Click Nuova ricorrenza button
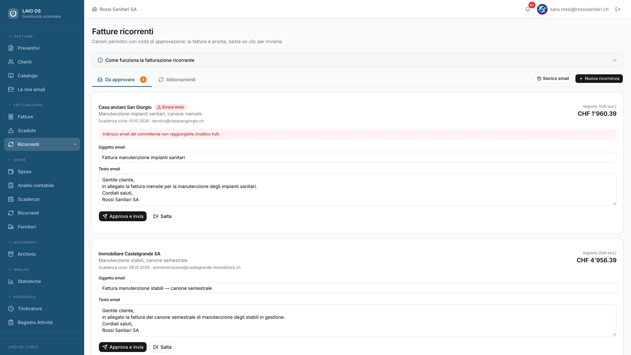Screen dimensions: 631x355 (x=599, y=79)
